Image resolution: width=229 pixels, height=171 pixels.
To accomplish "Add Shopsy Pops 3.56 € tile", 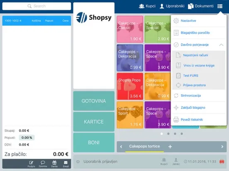I will tap(130, 86).
